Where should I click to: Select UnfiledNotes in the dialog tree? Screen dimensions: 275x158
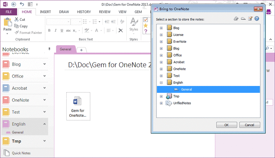tap(182, 103)
